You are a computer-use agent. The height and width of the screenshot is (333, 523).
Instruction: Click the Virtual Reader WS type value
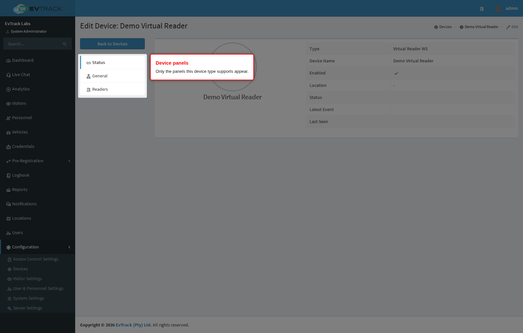410,49
